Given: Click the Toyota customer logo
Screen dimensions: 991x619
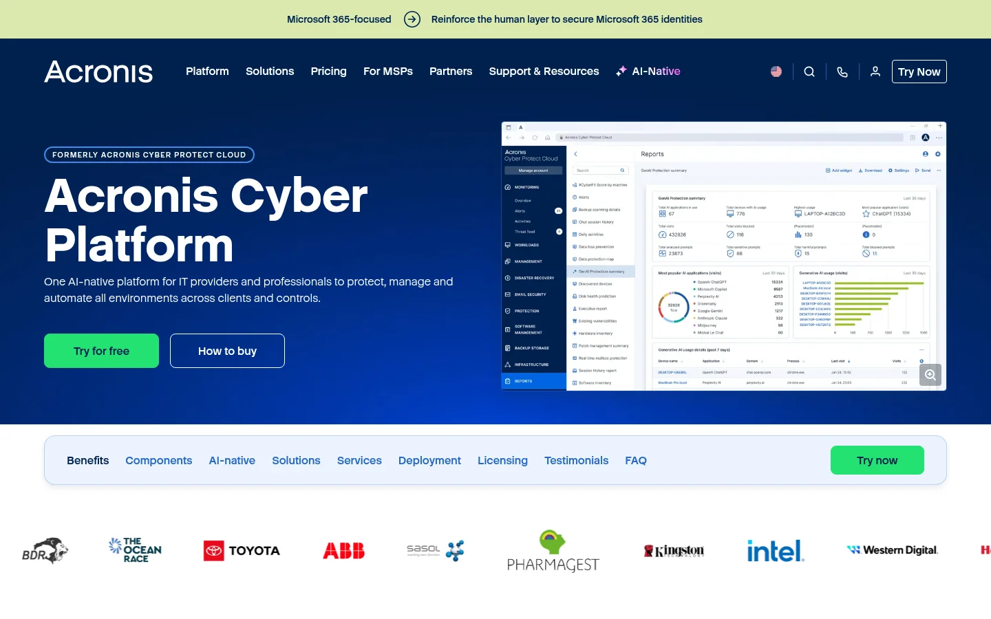Looking at the screenshot, I should pyautogui.click(x=242, y=550).
